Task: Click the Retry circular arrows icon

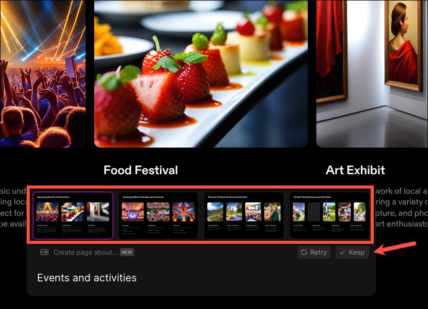Action: click(x=304, y=252)
